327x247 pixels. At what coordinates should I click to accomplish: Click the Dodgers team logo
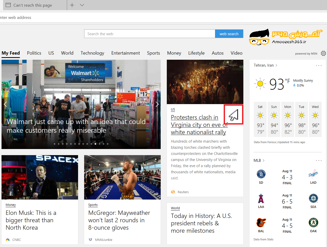pos(313,174)
